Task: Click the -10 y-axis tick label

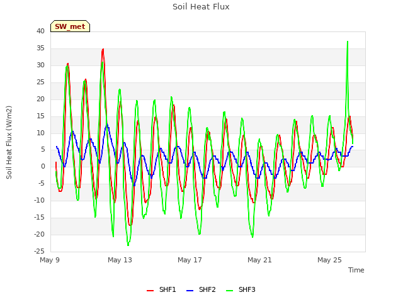Action: coord(39,200)
